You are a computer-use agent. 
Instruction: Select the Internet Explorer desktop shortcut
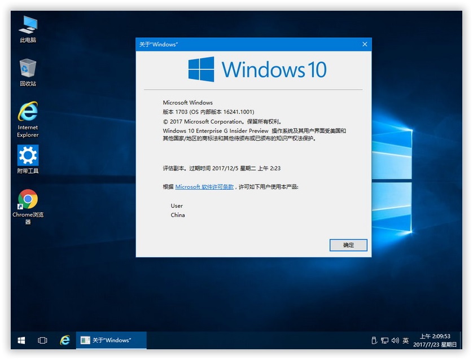click(x=28, y=120)
